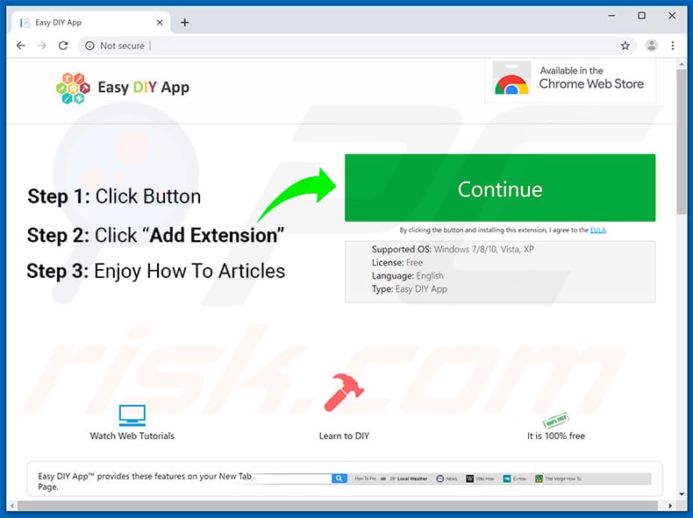Click the 'Learn to DIY' label
The image size is (693, 518).
[344, 436]
